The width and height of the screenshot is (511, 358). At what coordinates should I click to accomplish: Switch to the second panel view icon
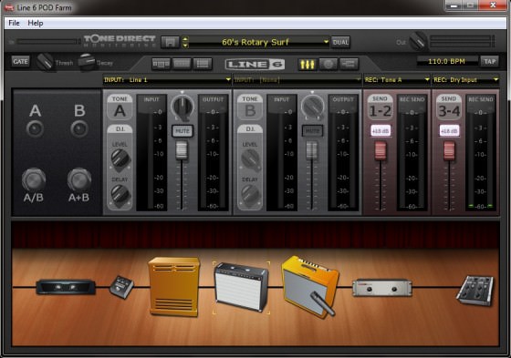click(182, 64)
